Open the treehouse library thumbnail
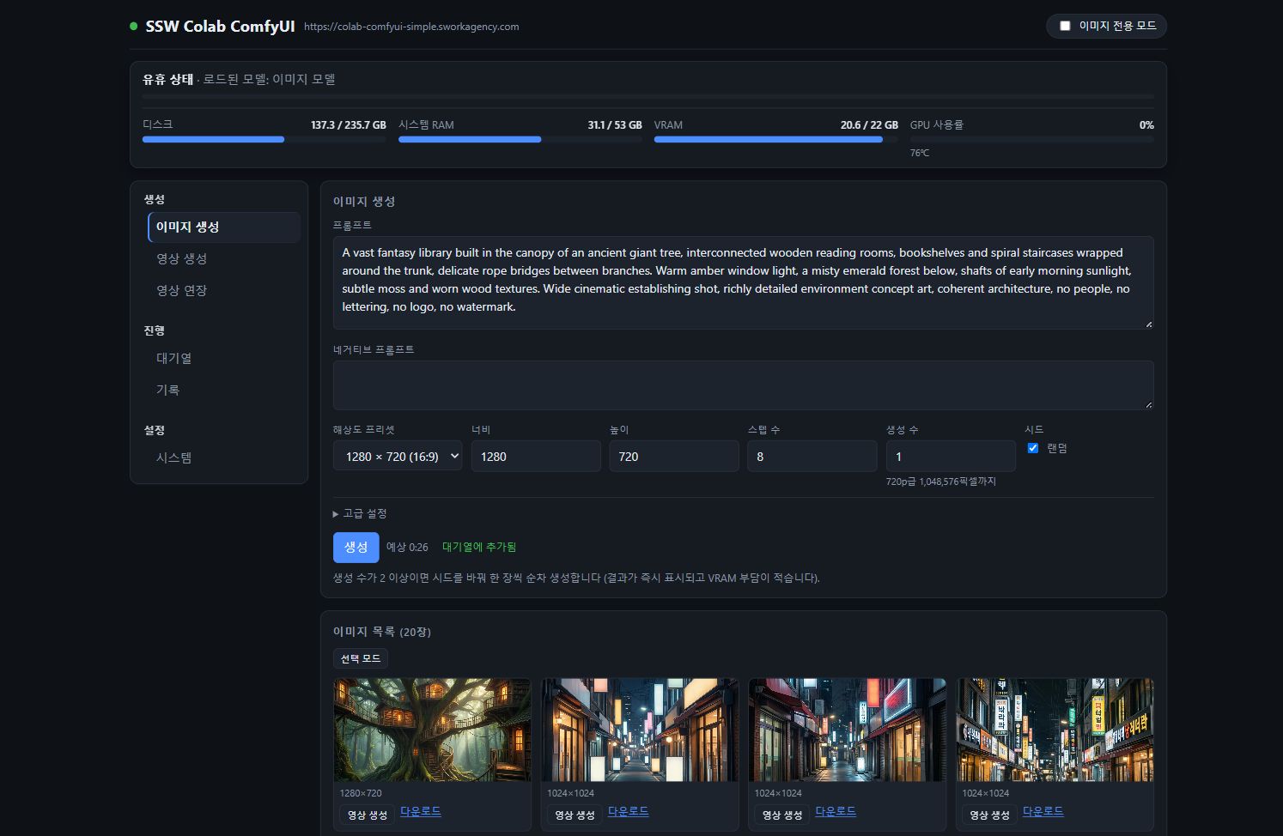 [432, 730]
